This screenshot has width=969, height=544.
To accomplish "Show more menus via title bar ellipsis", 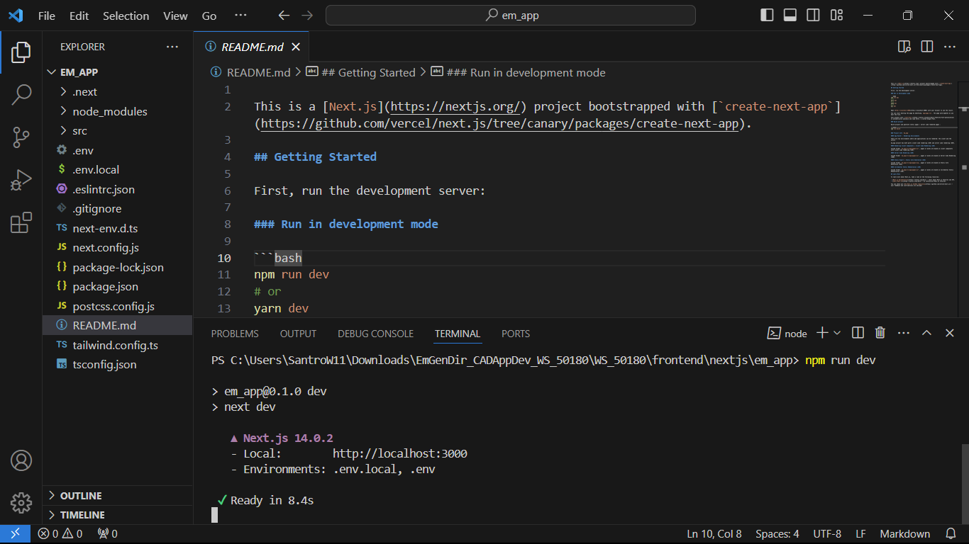I will tap(241, 16).
